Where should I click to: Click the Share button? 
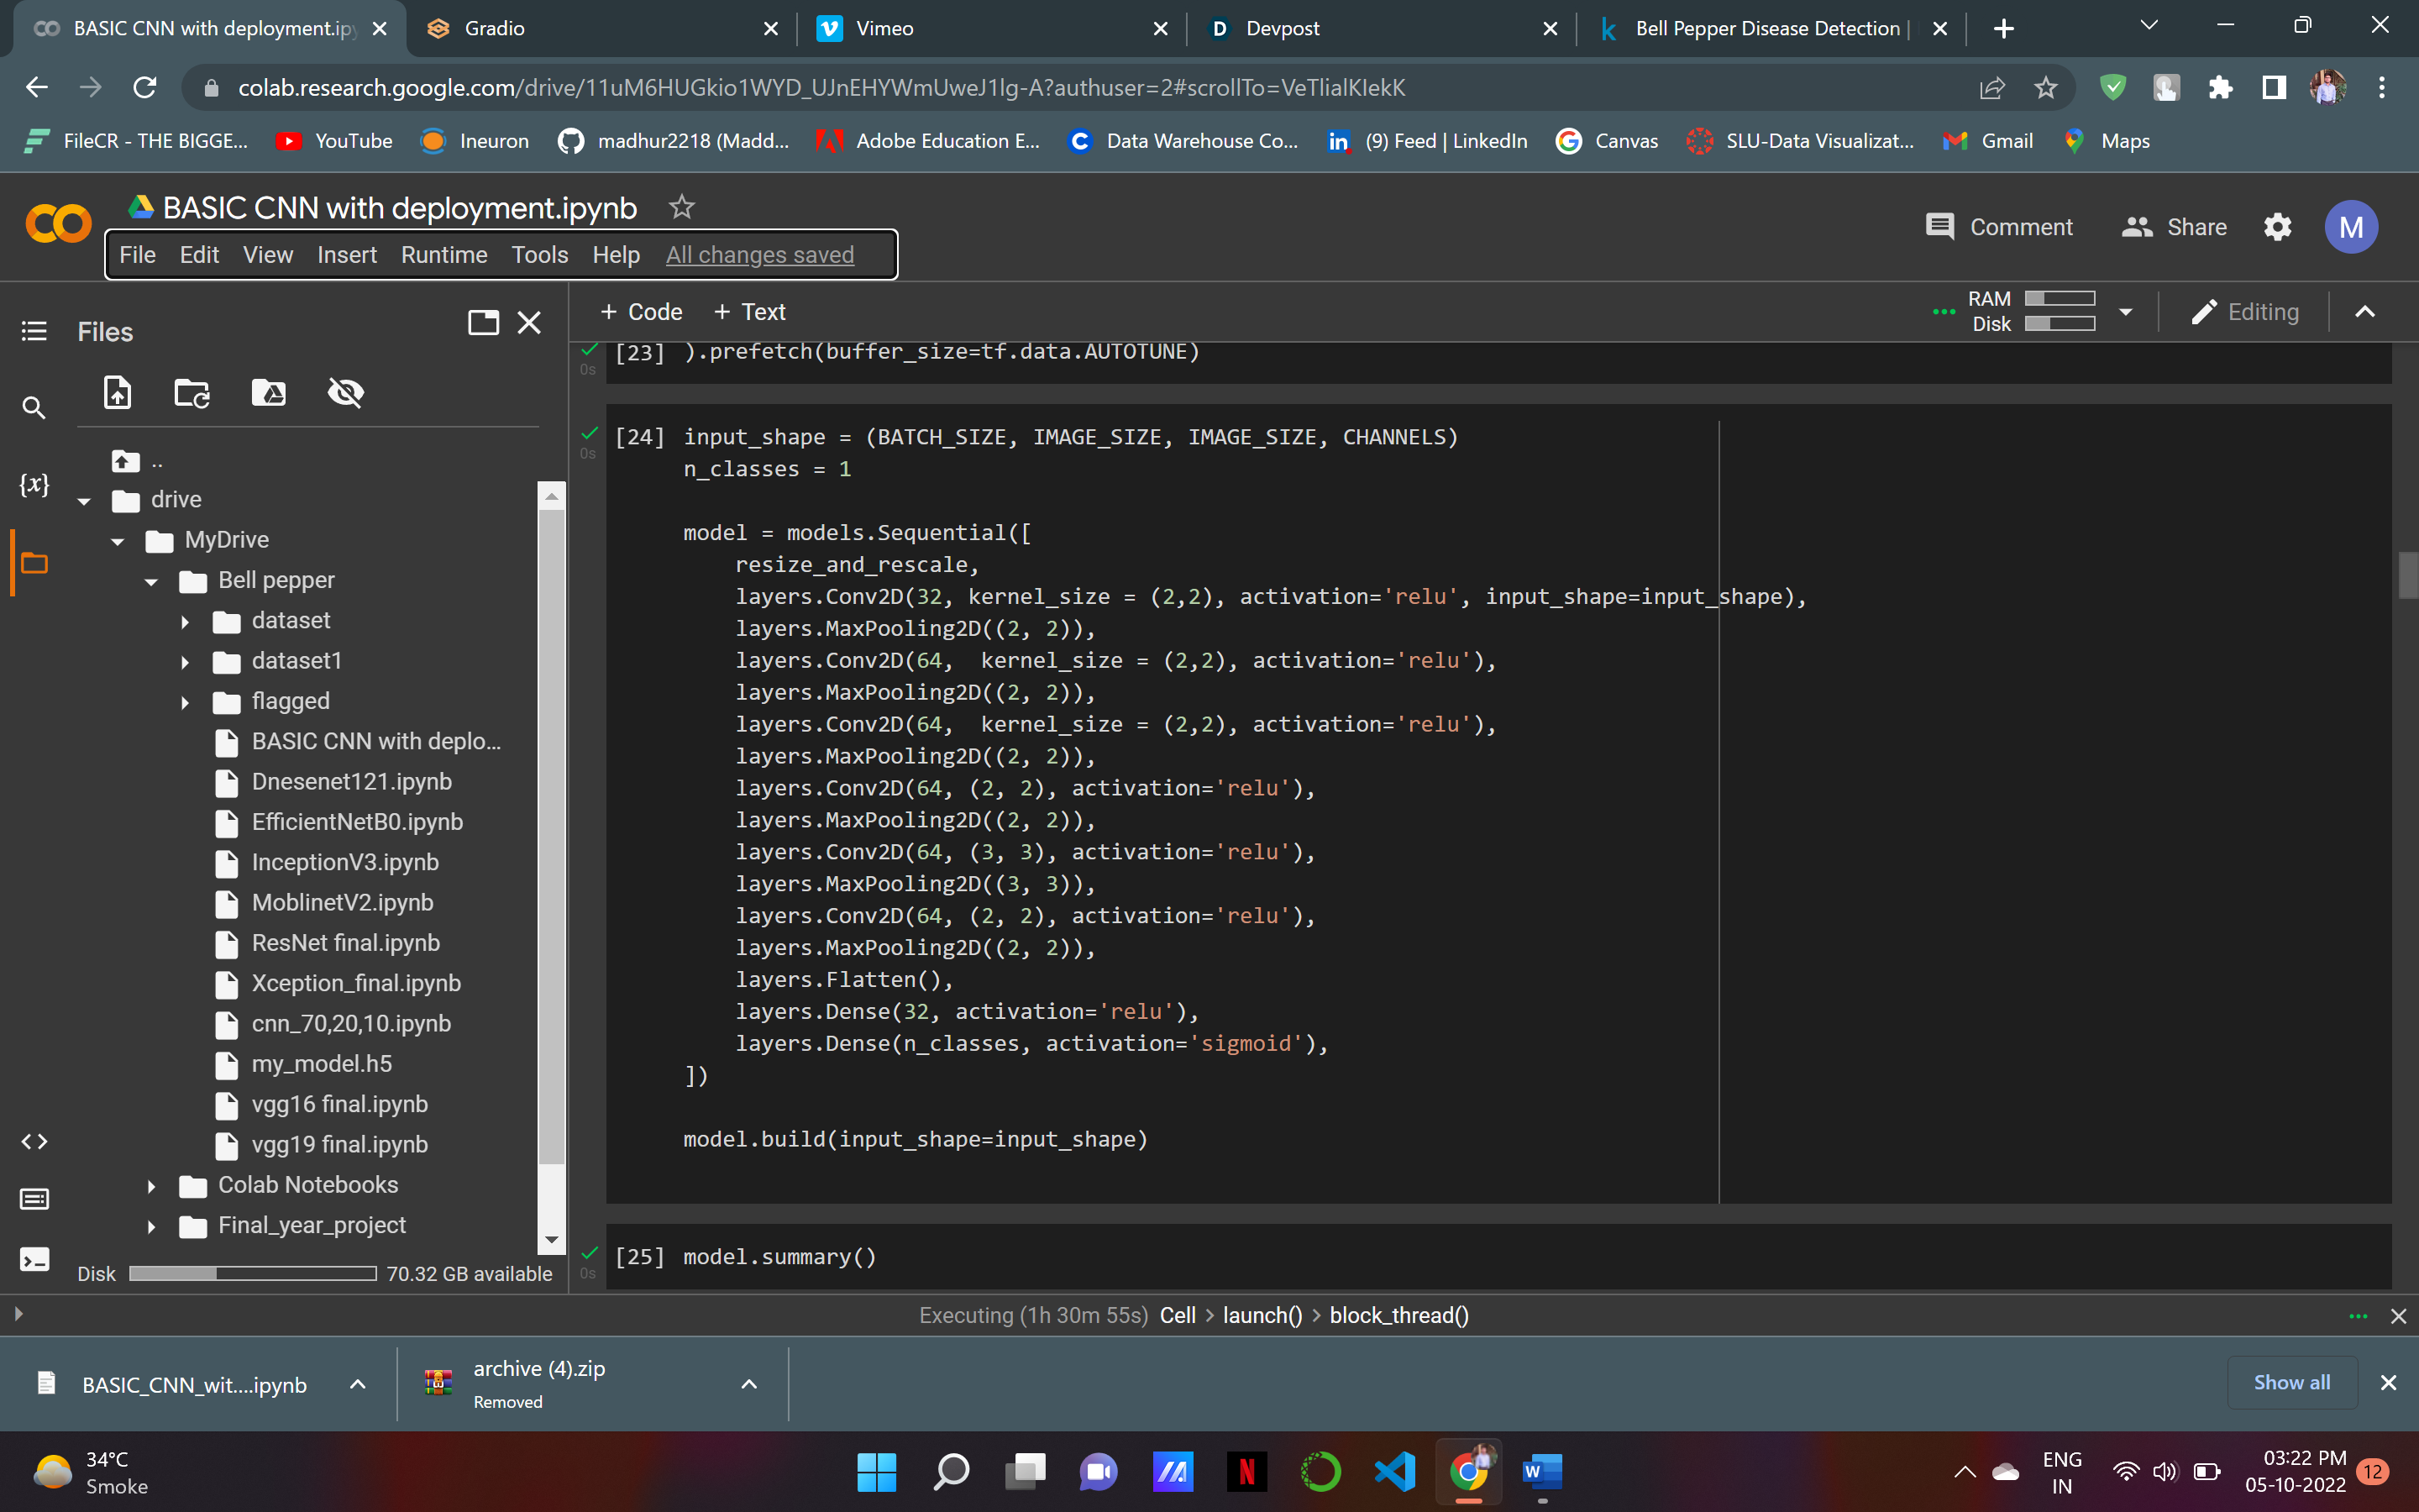pos(2174,227)
